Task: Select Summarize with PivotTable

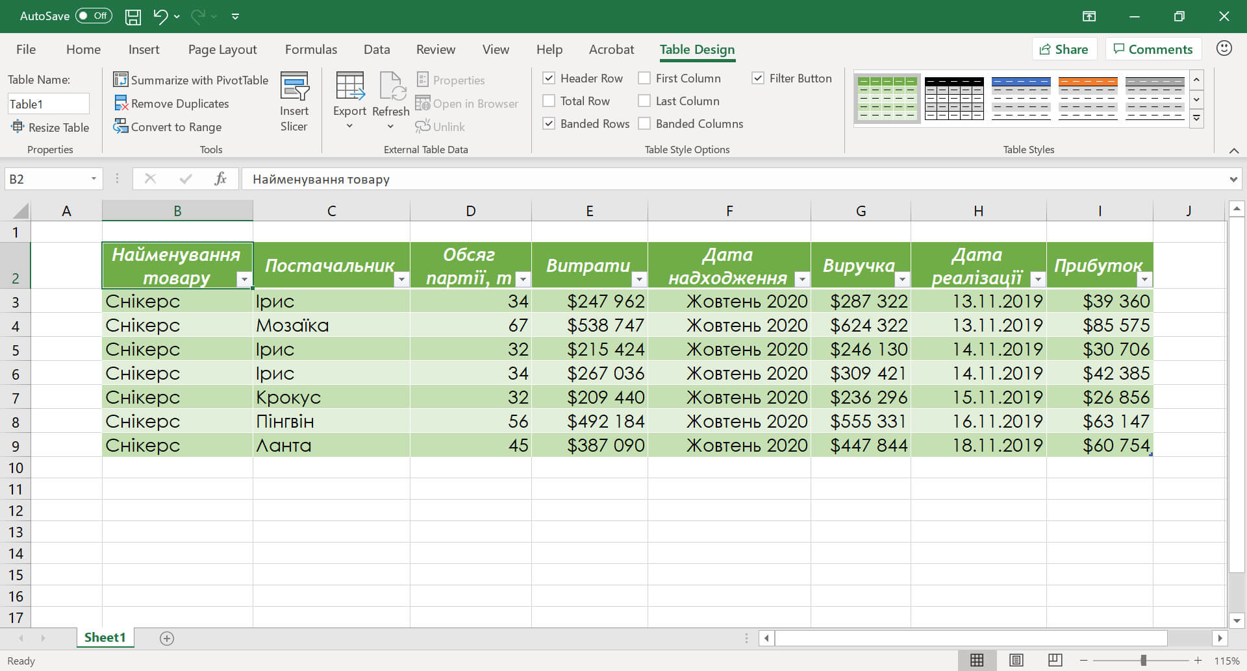Action: point(190,79)
